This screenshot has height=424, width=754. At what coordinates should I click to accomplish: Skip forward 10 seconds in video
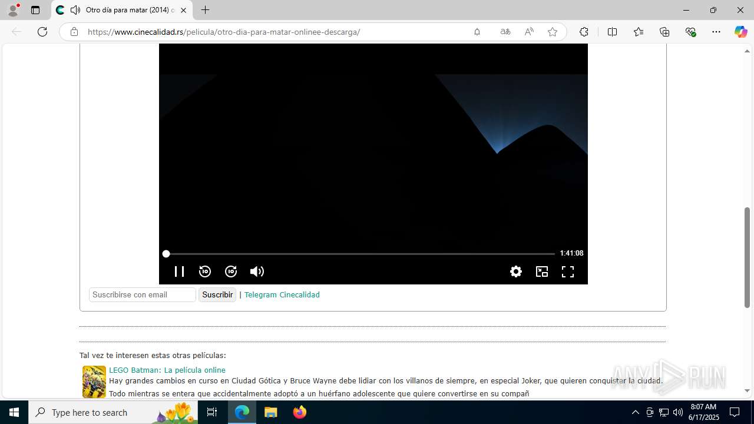pyautogui.click(x=231, y=271)
